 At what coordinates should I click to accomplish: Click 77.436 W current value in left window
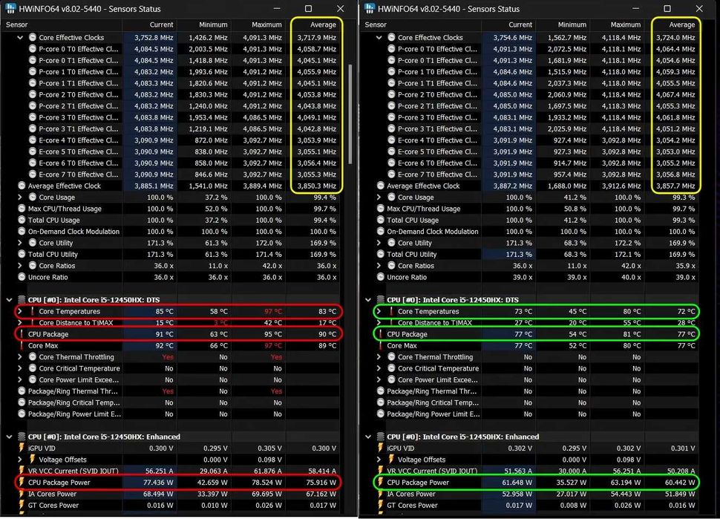[x=158, y=483]
